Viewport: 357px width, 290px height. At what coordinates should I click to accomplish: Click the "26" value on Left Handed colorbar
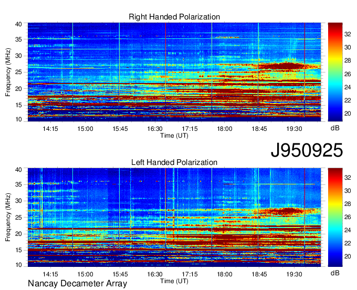tap(348, 217)
